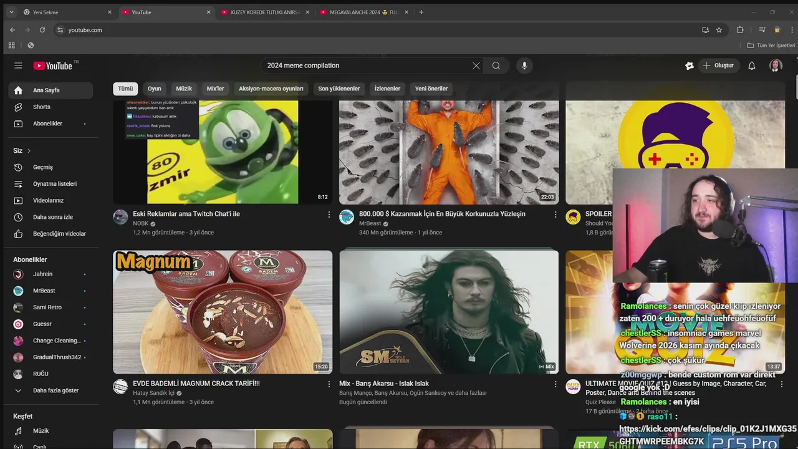
Task: Open options menu for 800.000 $ video
Action: click(x=555, y=215)
